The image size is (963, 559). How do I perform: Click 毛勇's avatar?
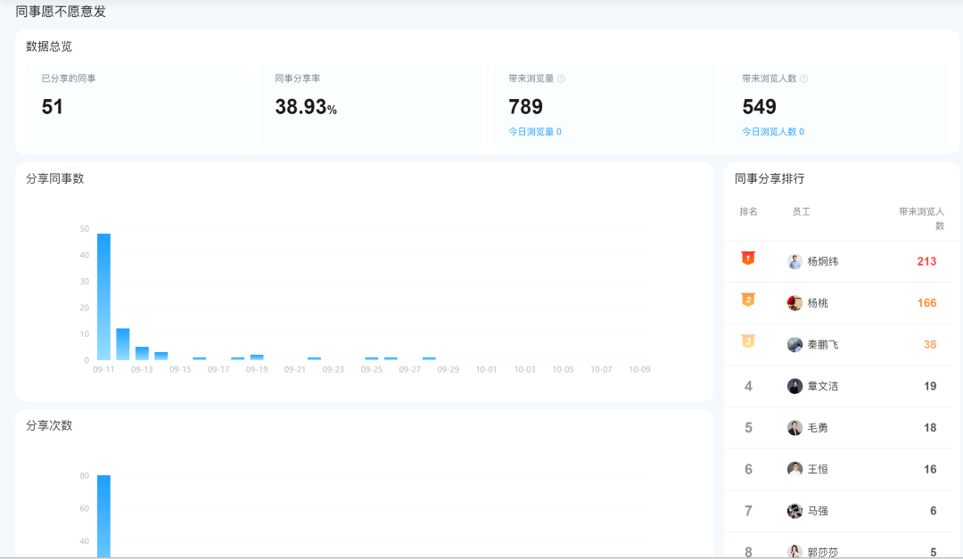click(x=794, y=428)
